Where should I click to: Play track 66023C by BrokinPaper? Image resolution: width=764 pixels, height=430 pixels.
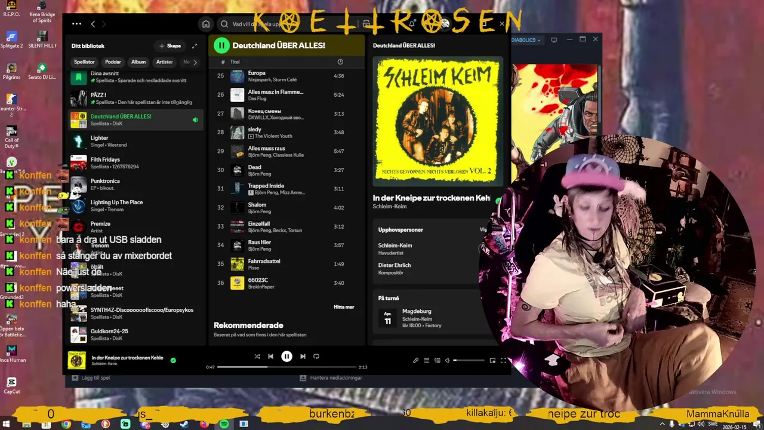point(288,283)
